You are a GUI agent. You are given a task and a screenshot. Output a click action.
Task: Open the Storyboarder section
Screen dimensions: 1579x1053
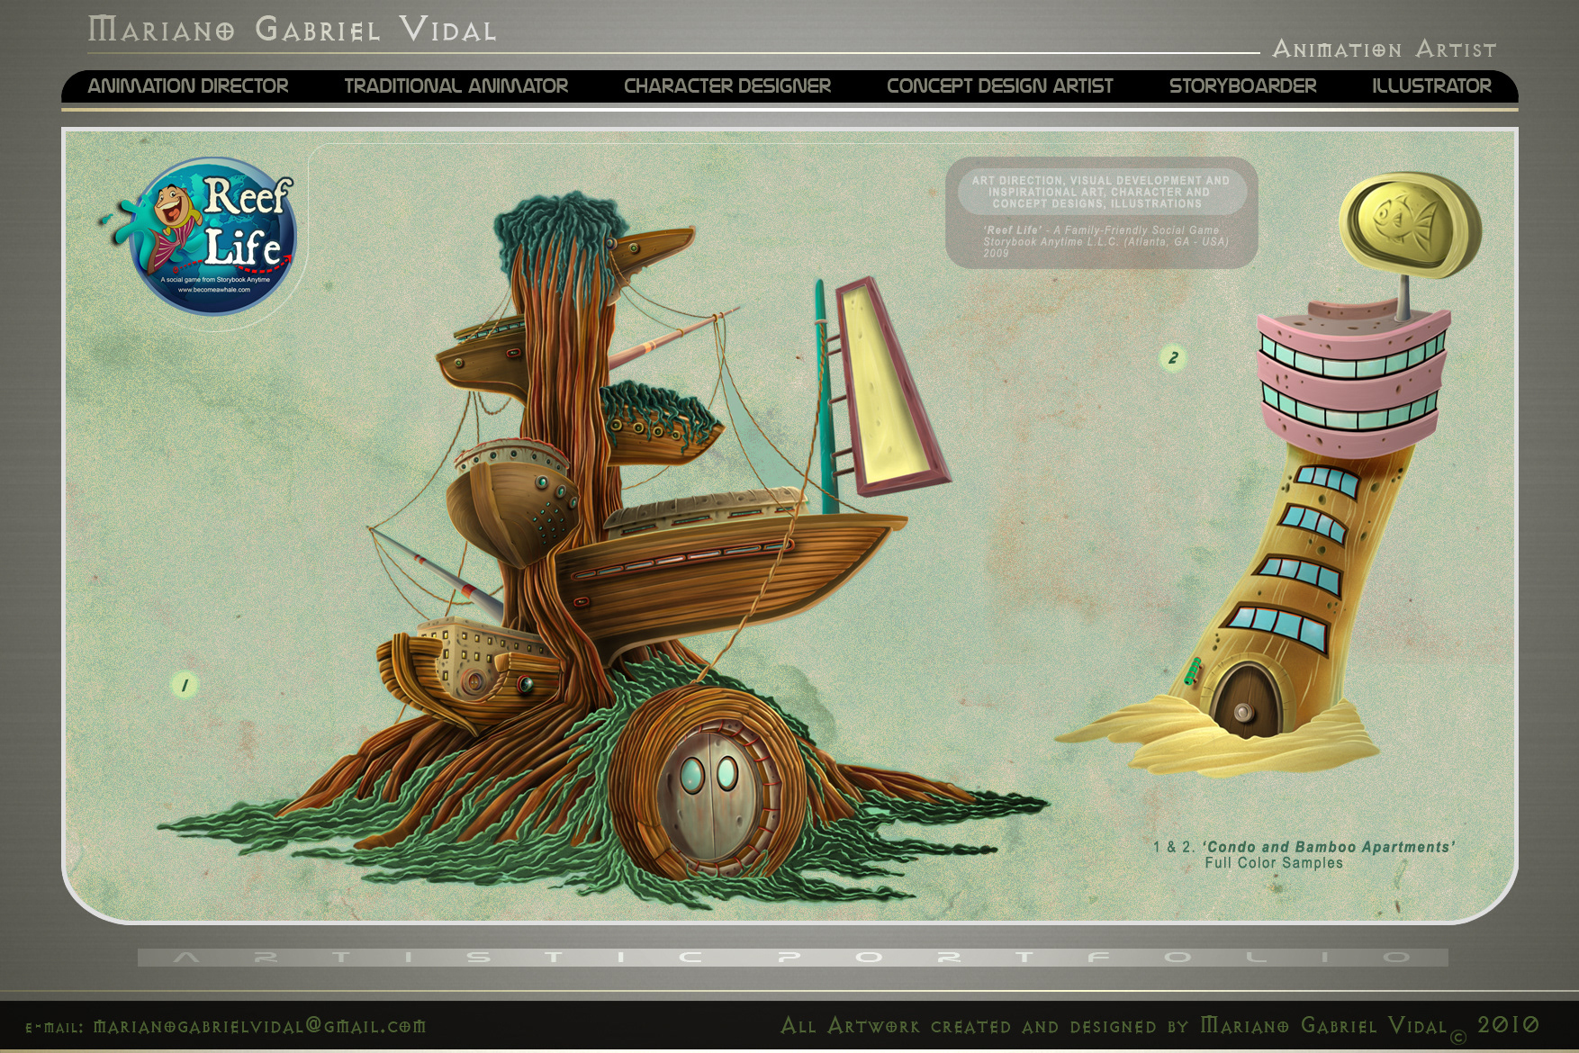tap(1243, 86)
